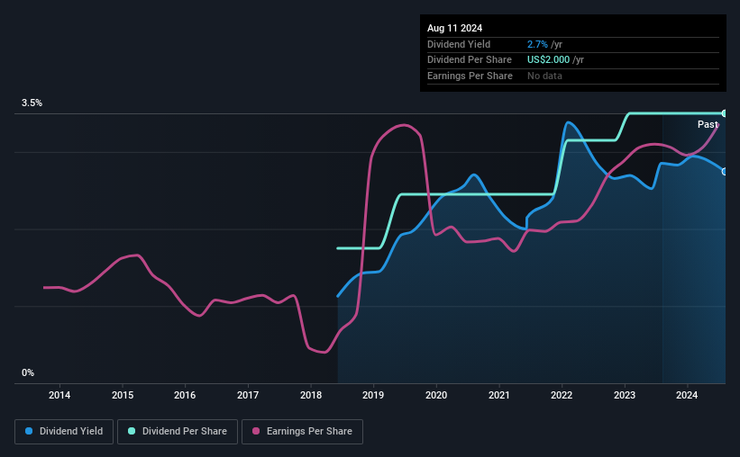Click the Past label on the chart
Screen dimensions: 740x457
(x=708, y=124)
